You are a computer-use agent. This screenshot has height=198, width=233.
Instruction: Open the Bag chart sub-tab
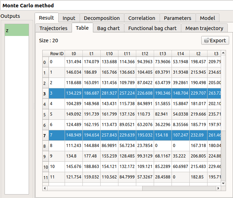108,28
